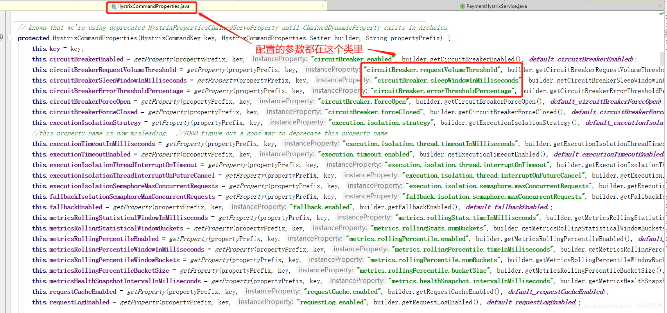Click the "execution.isolation.thread.timeoutInMilliseconds" string
Screen dimensions: 667x313
(x=430, y=144)
